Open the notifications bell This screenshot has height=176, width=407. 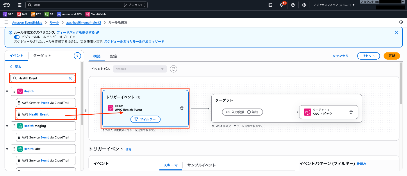tap(281, 5)
